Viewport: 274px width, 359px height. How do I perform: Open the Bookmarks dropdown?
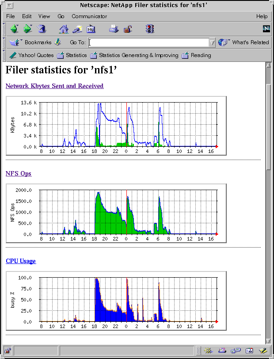coord(31,42)
